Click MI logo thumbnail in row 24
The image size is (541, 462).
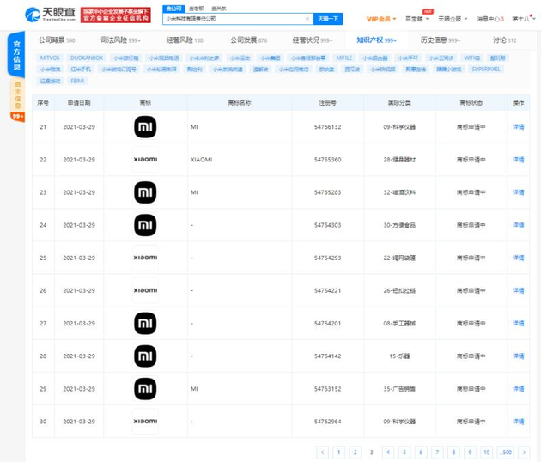click(145, 225)
